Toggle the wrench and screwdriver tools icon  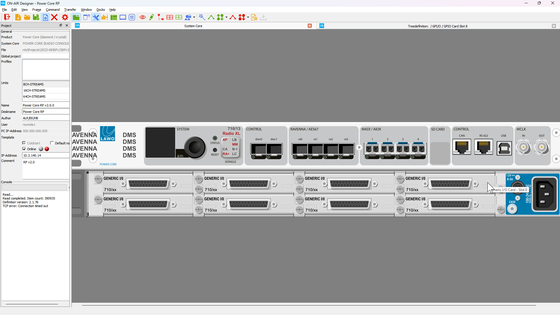coord(96,17)
